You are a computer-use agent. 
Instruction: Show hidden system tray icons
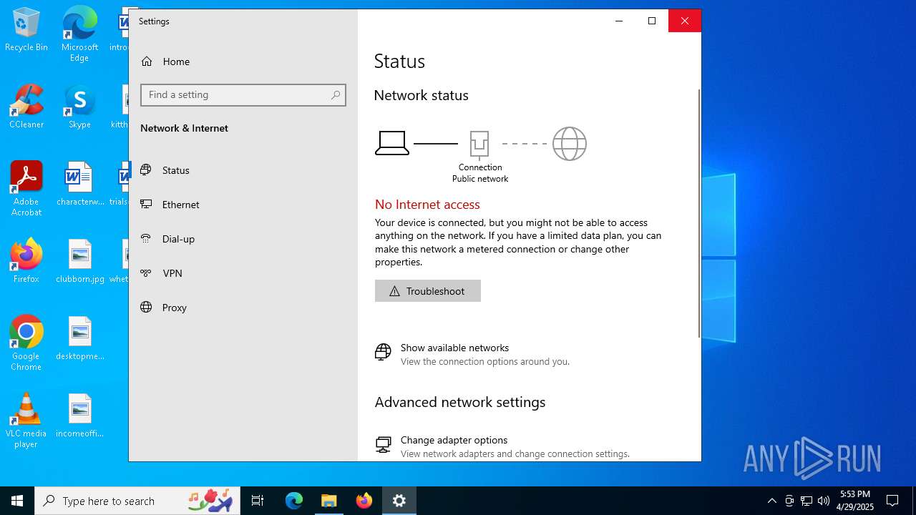click(771, 501)
